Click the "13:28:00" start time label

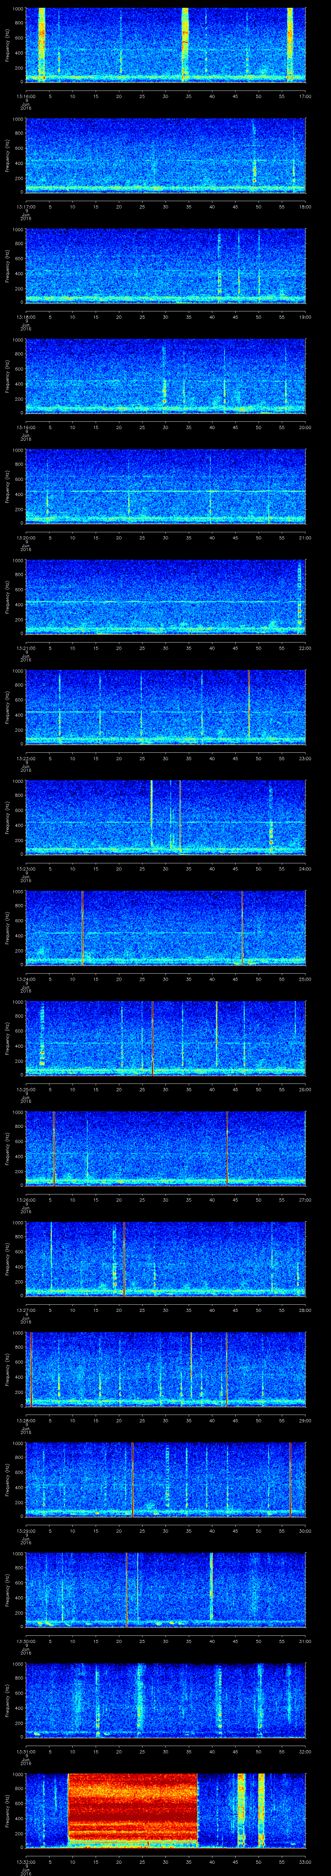[x=26, y=1420]
